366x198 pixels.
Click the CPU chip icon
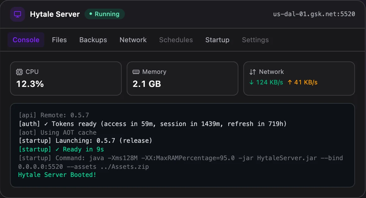(x=19, y=72)
